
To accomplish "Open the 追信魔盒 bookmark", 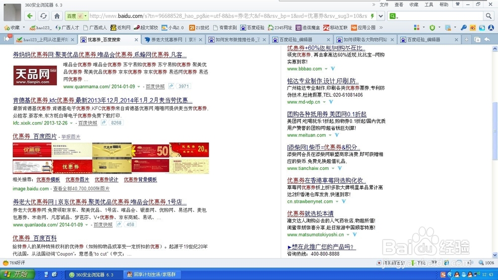I will [x=308, y=27].
